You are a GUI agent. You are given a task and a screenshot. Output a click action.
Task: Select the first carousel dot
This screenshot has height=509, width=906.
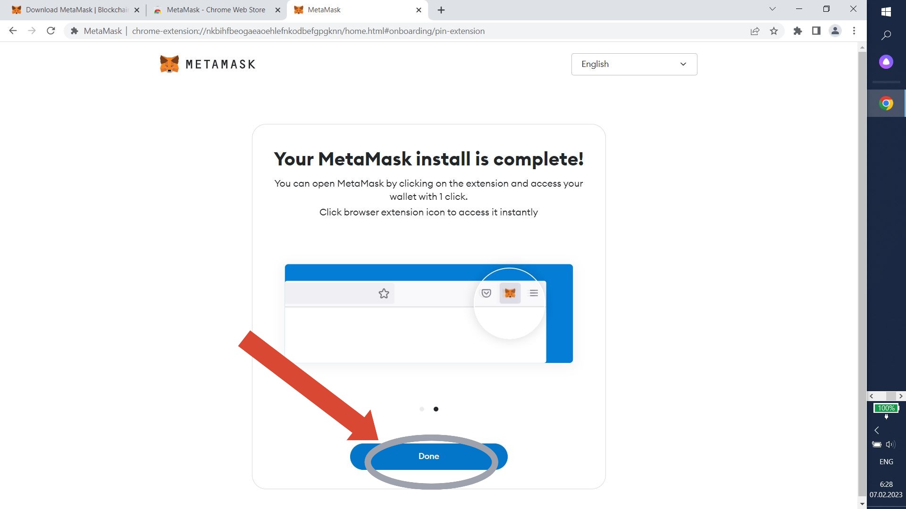[x=422, y=409]
